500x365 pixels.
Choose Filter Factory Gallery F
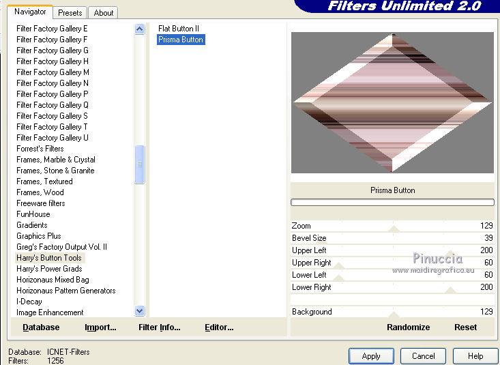(x=52, y=40)
